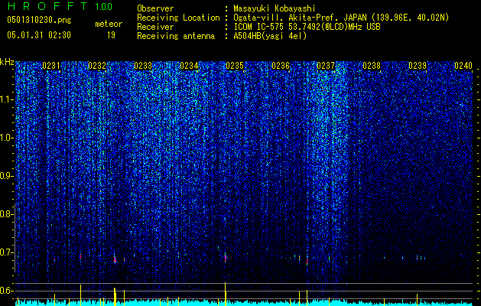Click the red meteor echo after 0232

click(x=115, y=259)
